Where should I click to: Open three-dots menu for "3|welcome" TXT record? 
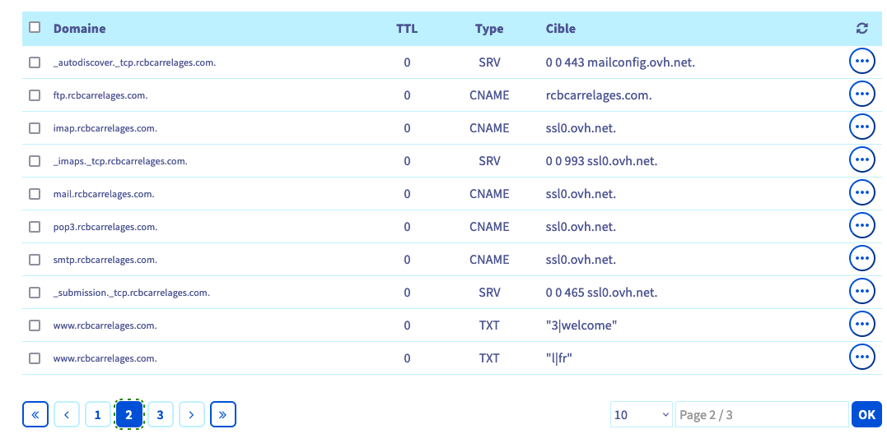(861, 325)
